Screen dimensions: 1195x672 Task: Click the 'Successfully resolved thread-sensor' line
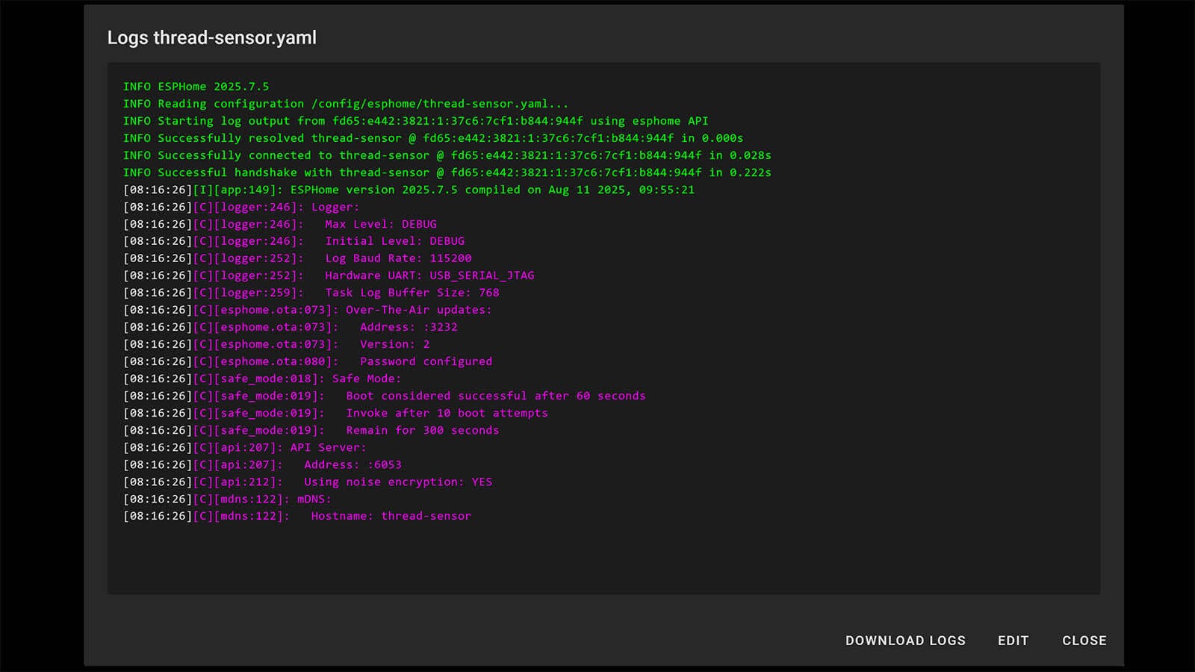(x=433, y=138)
